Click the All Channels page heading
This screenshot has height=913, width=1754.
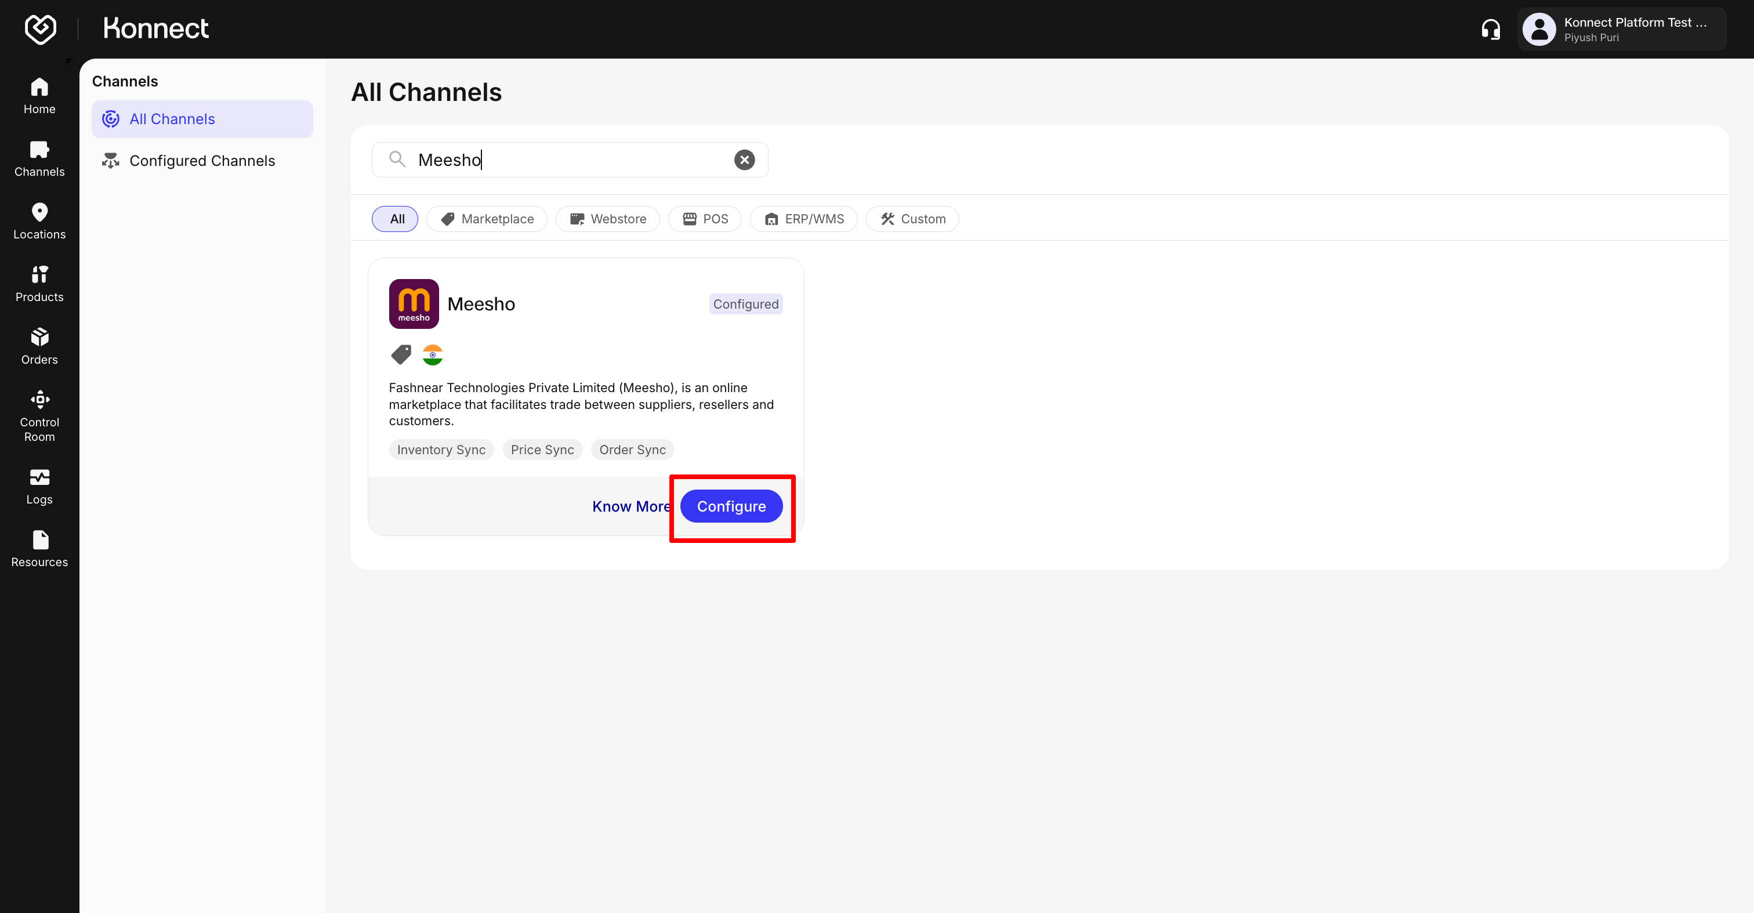[426, 93]
